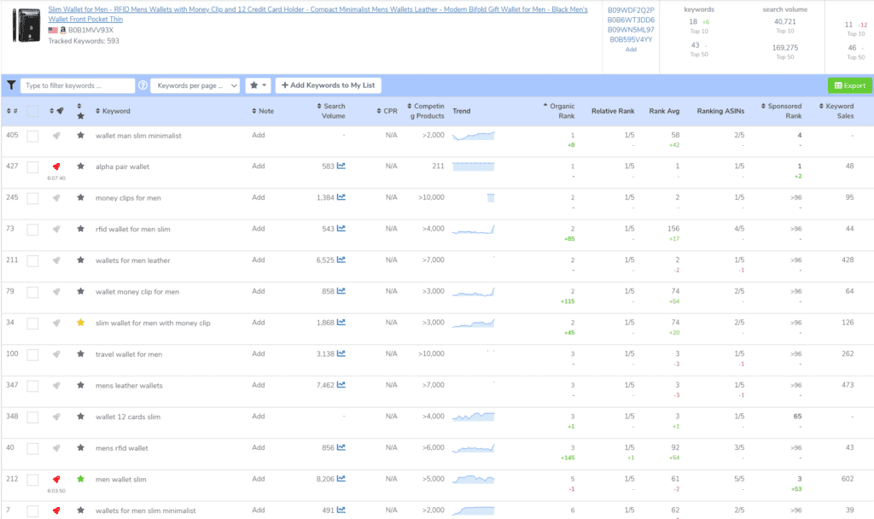Open search volume chart for travel wallet for men

coord(341,354)
